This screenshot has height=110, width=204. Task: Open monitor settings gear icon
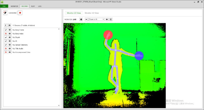pyautogui.click(x=81, y=19)
